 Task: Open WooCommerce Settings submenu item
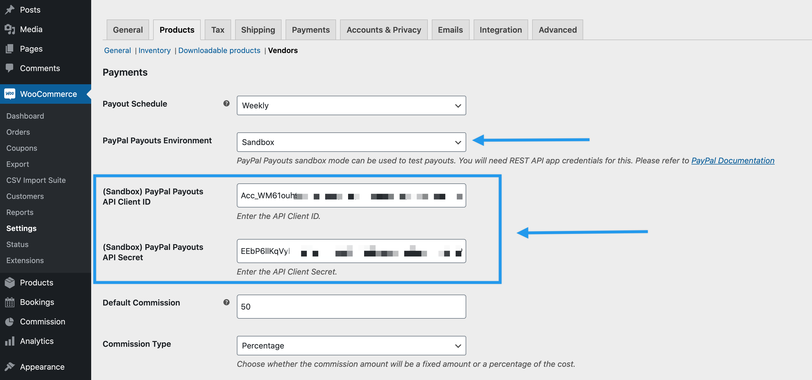21,228
